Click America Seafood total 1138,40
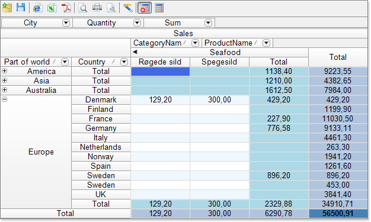 tap(279, 72)
